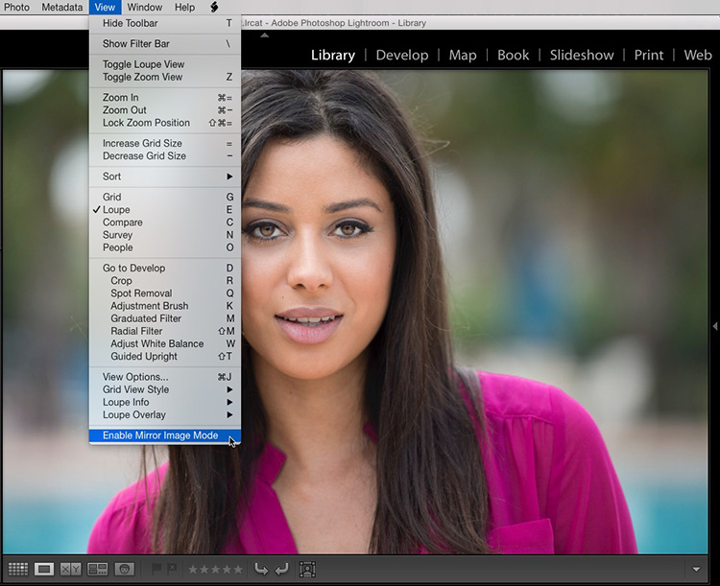Open People view face icon

tap(125, 569)
